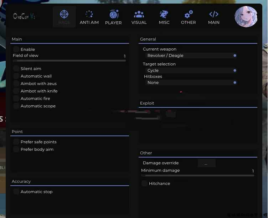Click the OneCup logo in header
This screenshot has height=218, width=268.
tap(24, 16)
